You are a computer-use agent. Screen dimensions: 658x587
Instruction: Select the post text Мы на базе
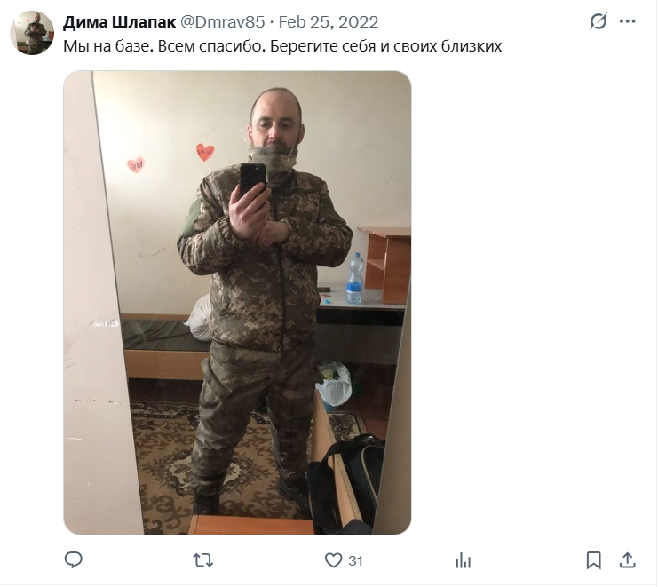107,46
